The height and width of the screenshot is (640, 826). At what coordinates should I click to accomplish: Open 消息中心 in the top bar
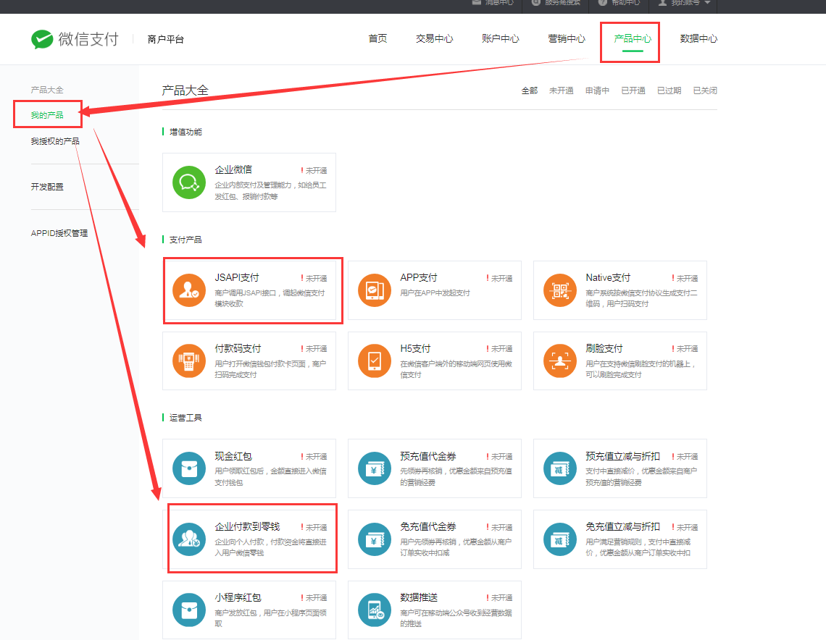click(493, 3)
